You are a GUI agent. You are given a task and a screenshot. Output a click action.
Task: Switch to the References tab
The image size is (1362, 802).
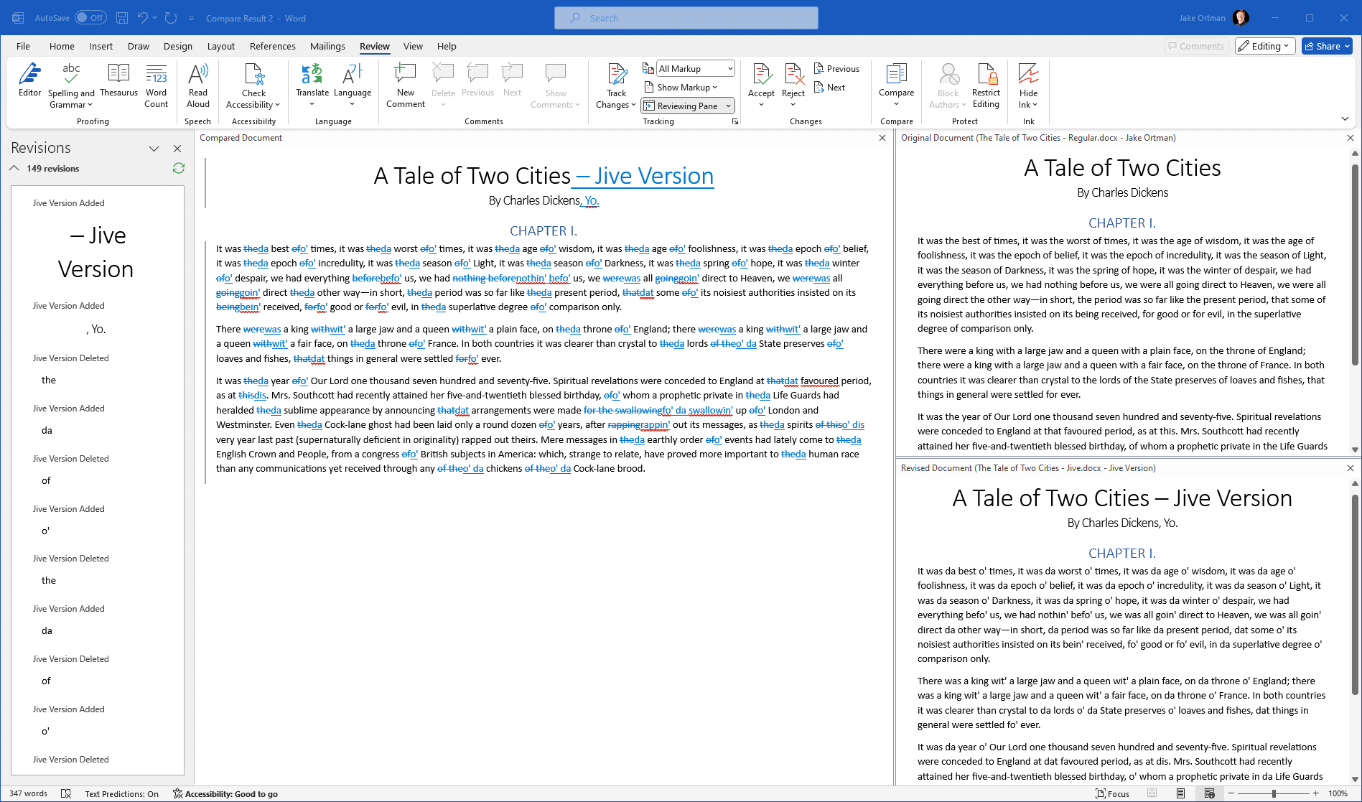point(272,46)
